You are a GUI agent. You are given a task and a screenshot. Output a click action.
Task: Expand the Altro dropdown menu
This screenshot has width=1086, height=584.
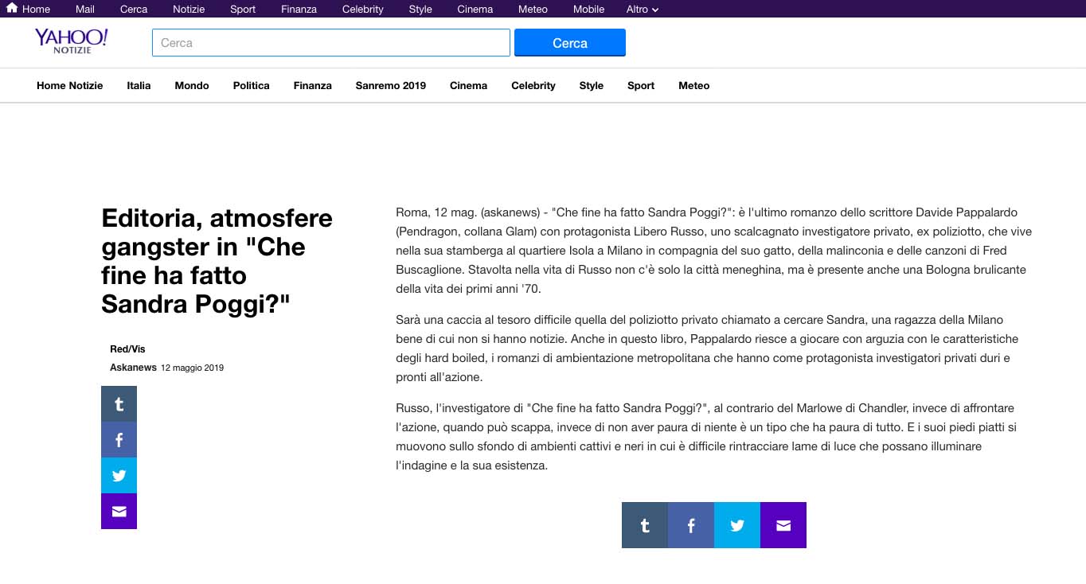point(642,10)
